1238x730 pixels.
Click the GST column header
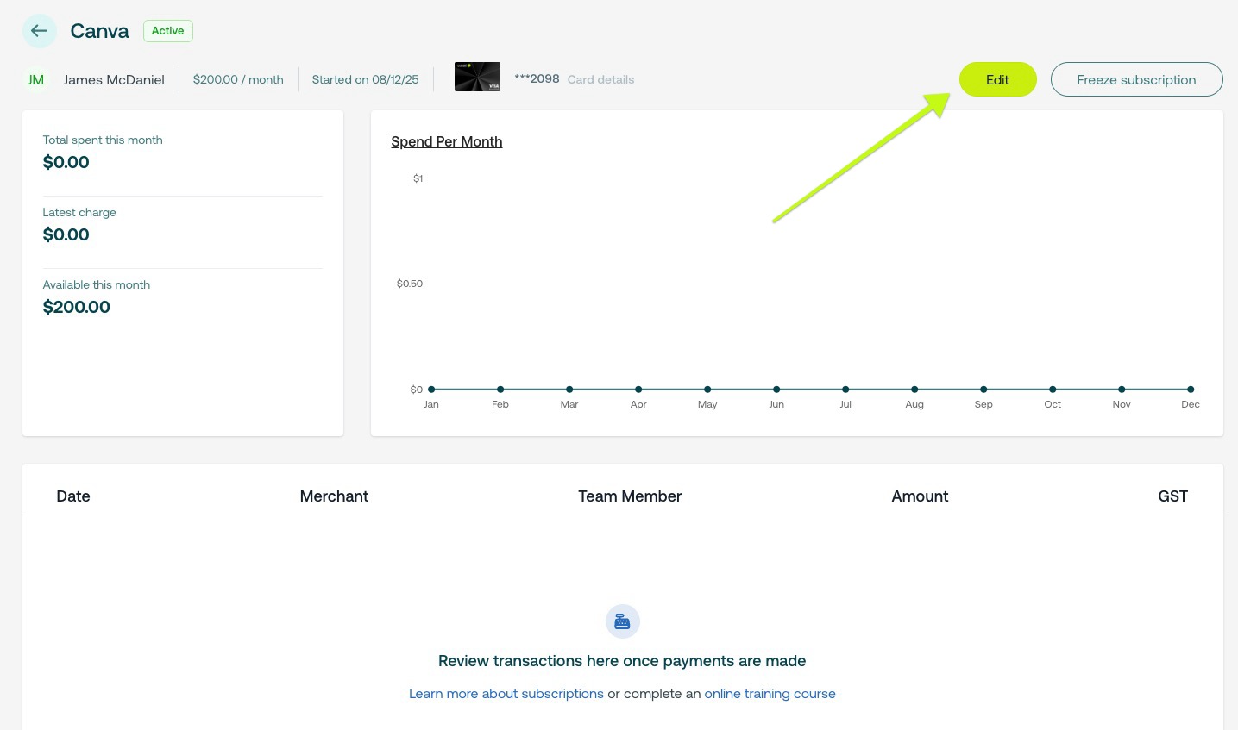[x=1172, y=496]
